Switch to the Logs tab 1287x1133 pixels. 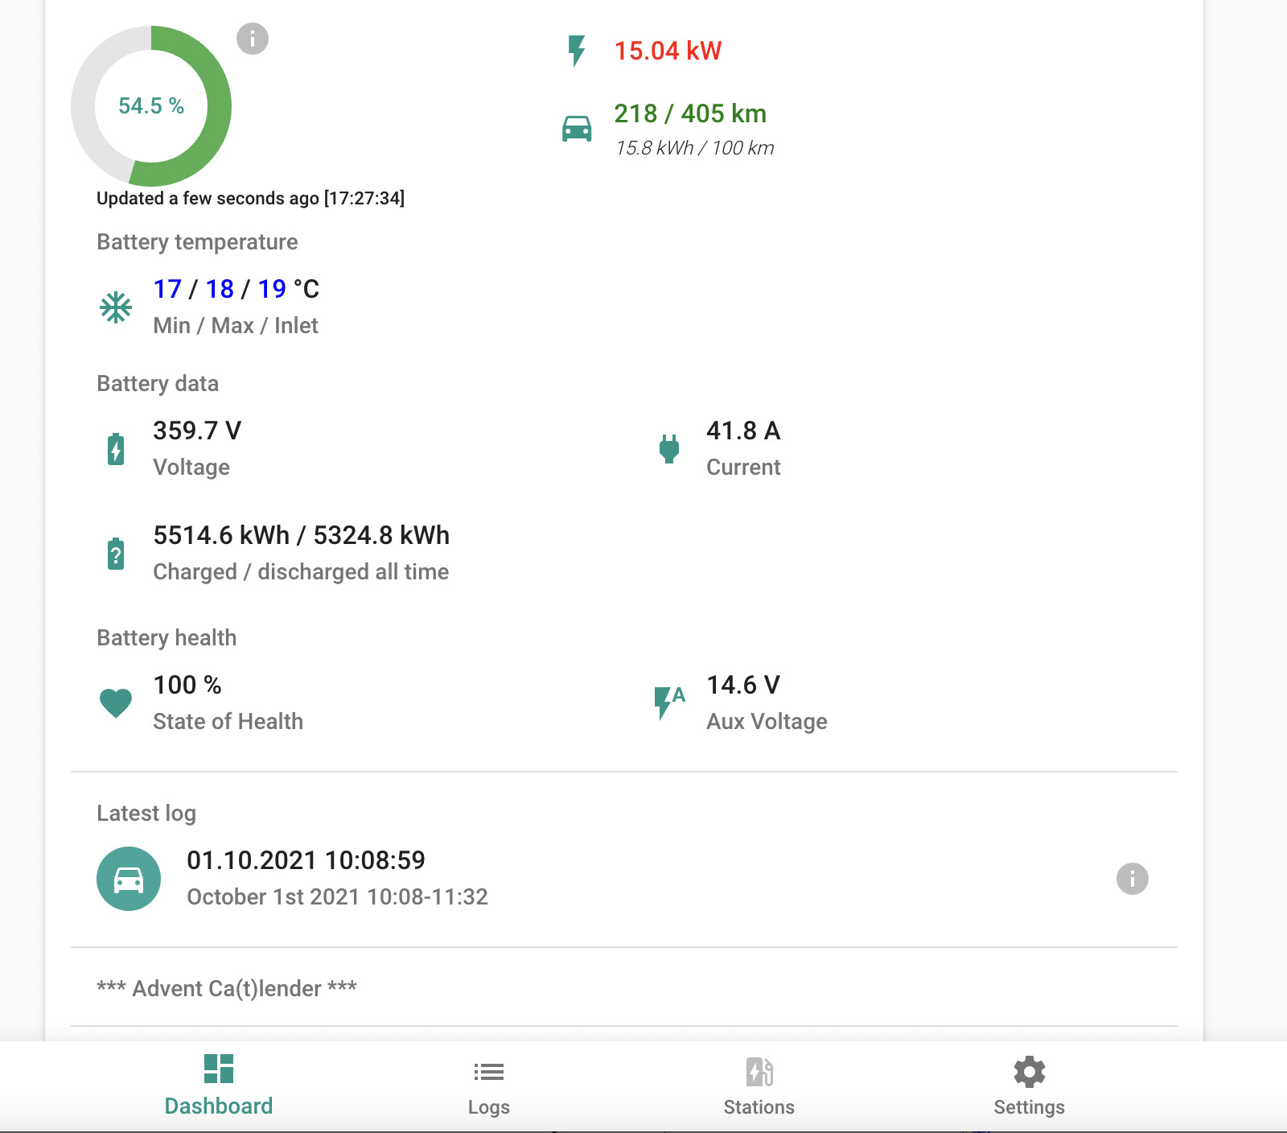click(x=488, y=1086)
